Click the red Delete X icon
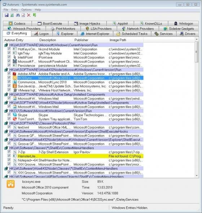 coord(28,15)
